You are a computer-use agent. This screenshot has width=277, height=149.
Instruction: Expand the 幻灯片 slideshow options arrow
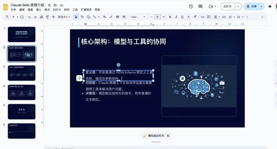pyautogui.click(x=238, y=6)
